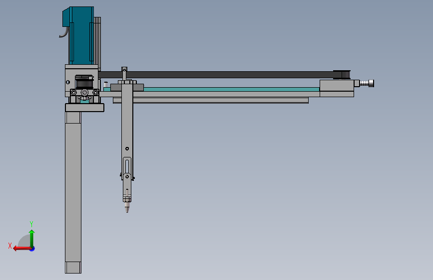Image resolution: width=433 pixels, height=280 pixels.
Task: Click the tall vertical support column
Action: click(73, 192)
